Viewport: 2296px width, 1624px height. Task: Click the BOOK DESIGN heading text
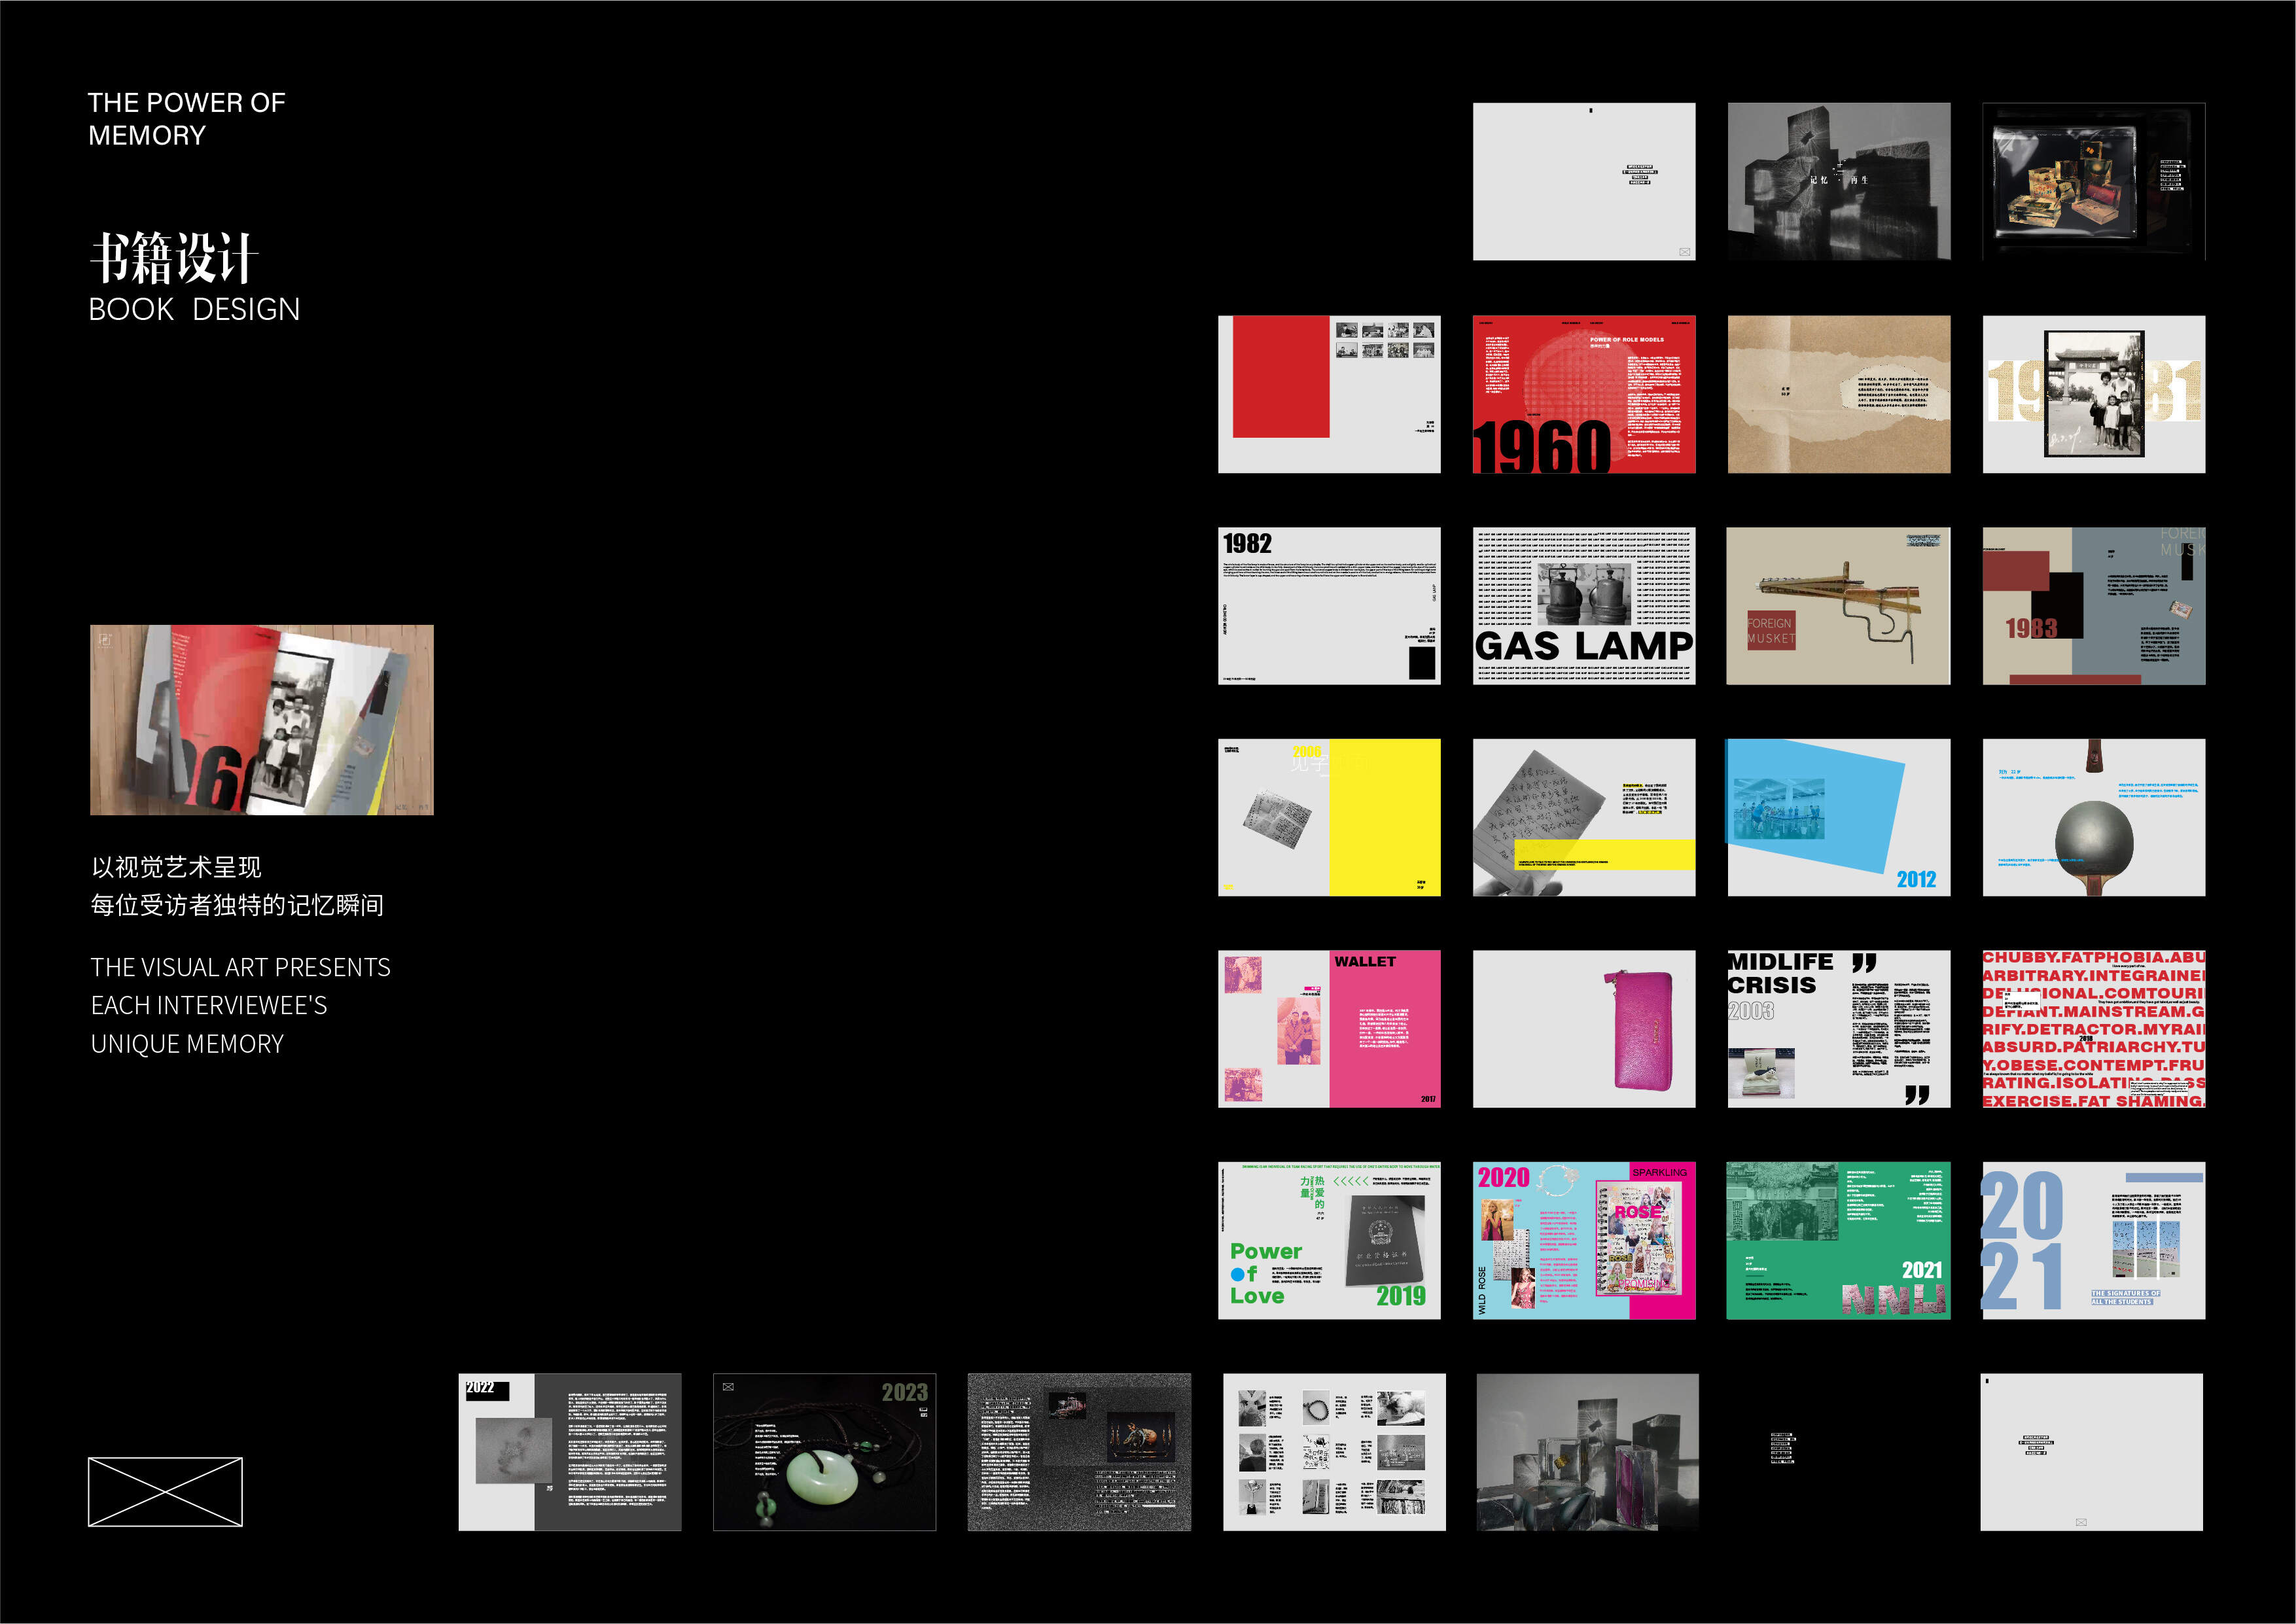coord(194,310)
